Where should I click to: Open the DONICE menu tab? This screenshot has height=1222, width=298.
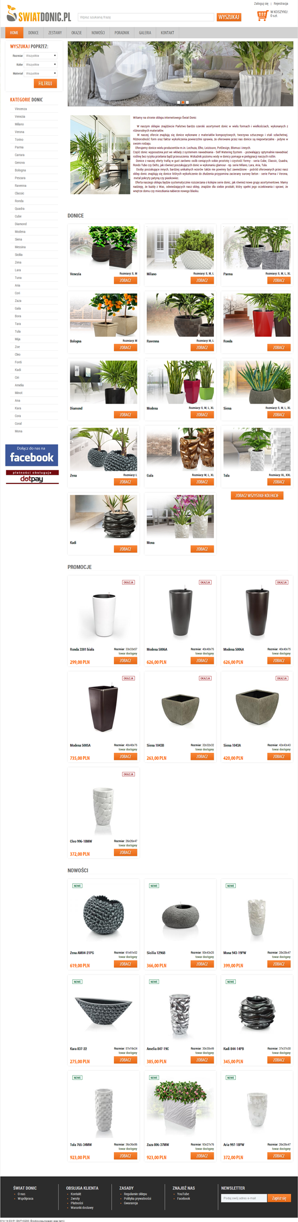click(x=34, y=32)
